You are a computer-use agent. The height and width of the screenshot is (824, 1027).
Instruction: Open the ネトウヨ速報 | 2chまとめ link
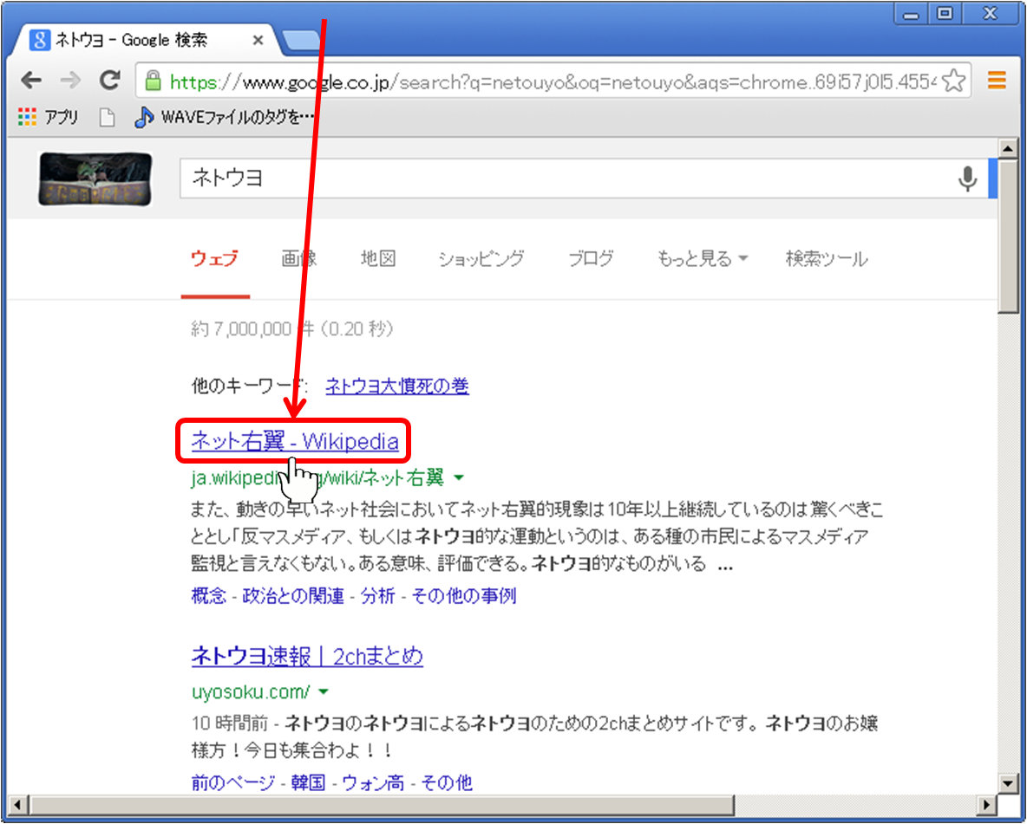pos(307,656)
